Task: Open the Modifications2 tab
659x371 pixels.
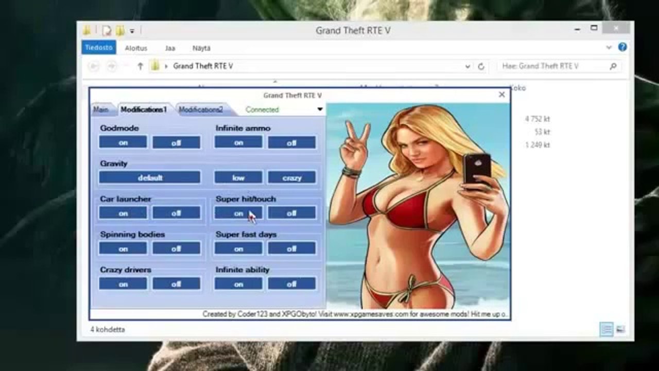Action: tap(201, 110)
